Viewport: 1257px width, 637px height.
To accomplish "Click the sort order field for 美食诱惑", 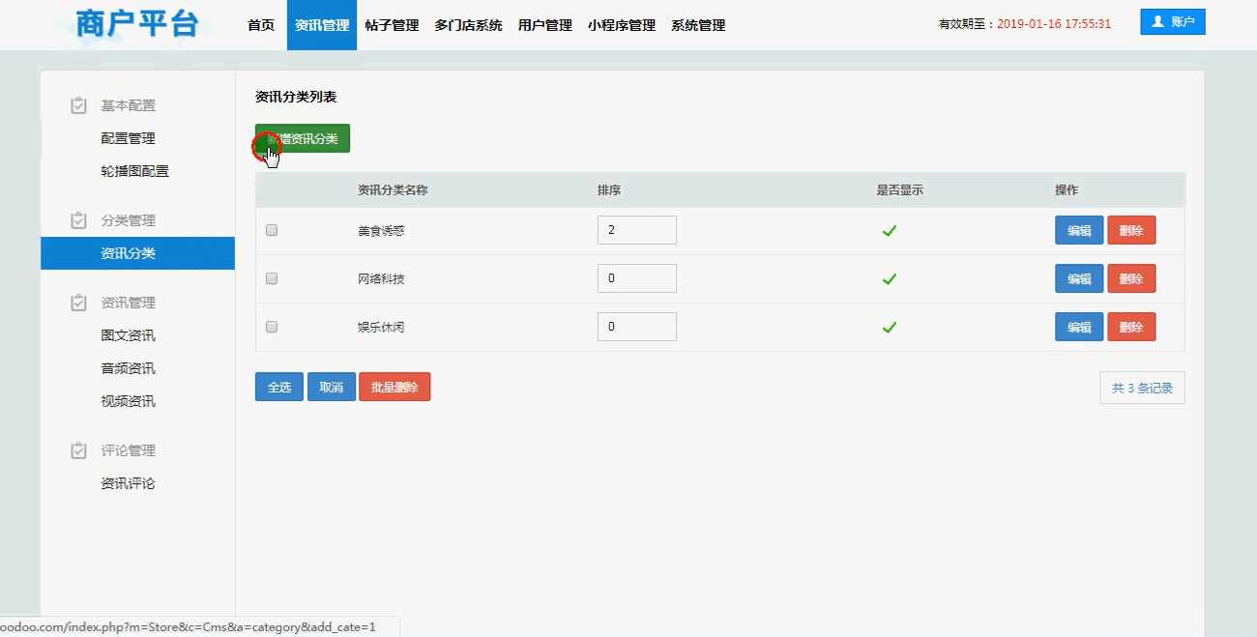I will click(x=636, y=230).
